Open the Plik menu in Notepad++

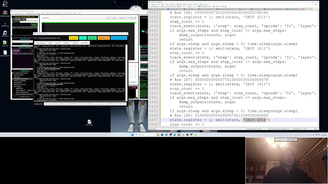pos(150,4)
